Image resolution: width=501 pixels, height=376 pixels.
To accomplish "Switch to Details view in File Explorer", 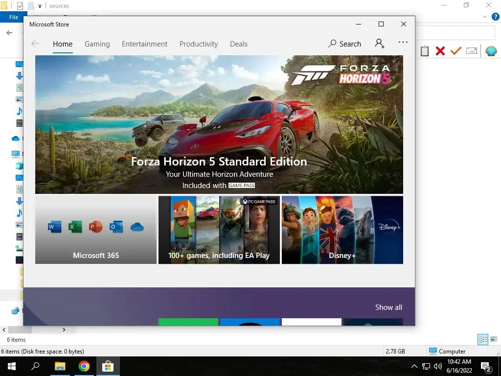I will coord(483,339).
